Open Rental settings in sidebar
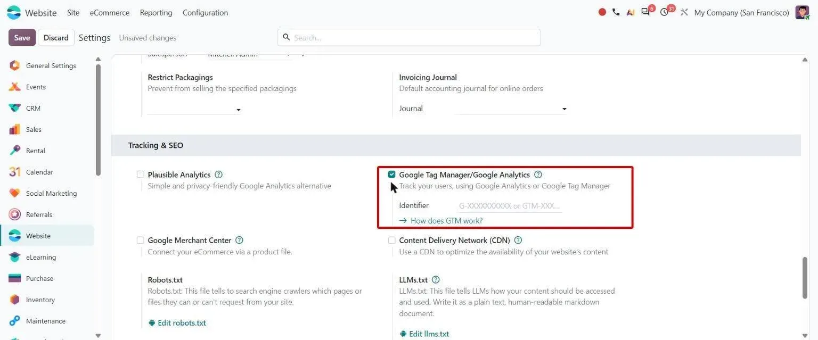818x340 pixels. click(x=36, y=151)
